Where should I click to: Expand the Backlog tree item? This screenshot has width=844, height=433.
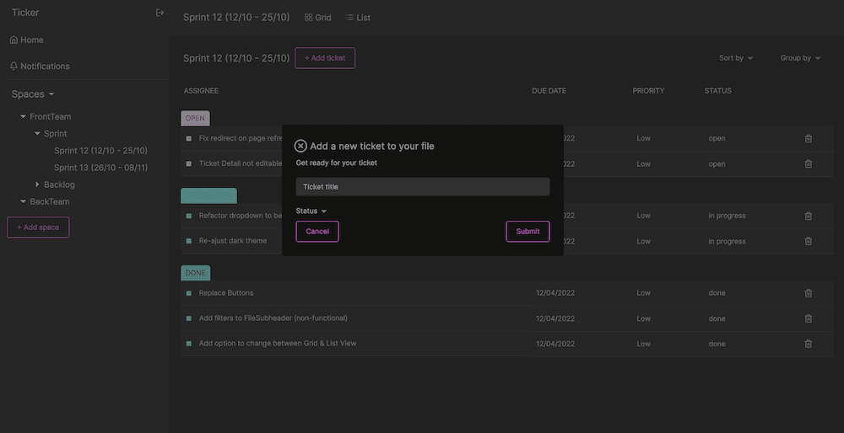(x=37, y=184)
